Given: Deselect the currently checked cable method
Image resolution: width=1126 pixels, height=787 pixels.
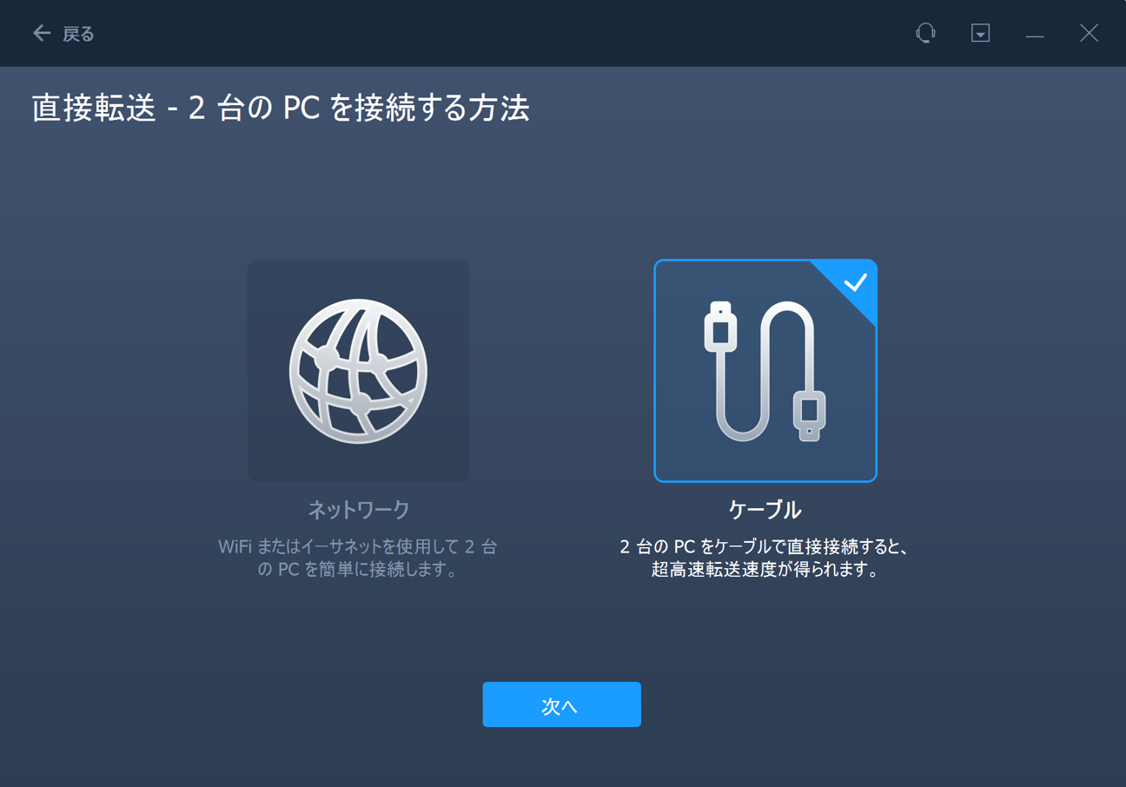Looking at the screenshot, I should coord(765,370).
